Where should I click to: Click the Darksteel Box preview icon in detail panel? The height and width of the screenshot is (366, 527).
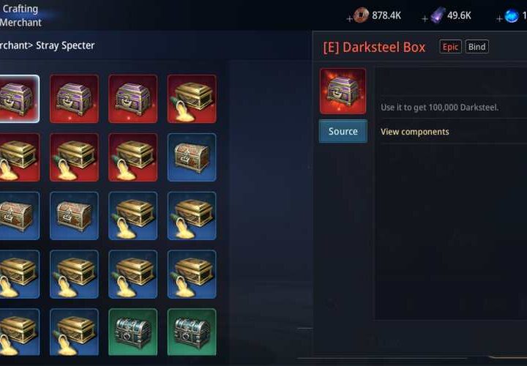click(343, 91)
